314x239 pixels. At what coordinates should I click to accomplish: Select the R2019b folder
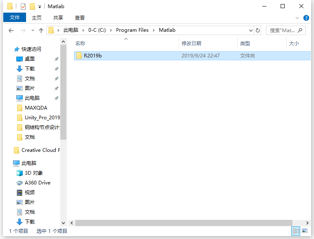coord(192,56)
